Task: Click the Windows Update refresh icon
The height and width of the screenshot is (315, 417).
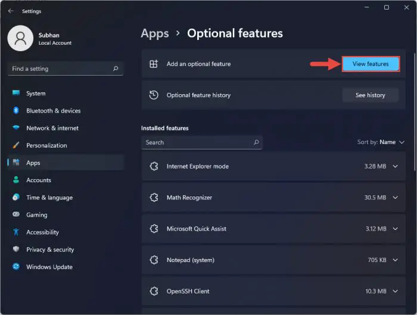Action: point(16,266)
